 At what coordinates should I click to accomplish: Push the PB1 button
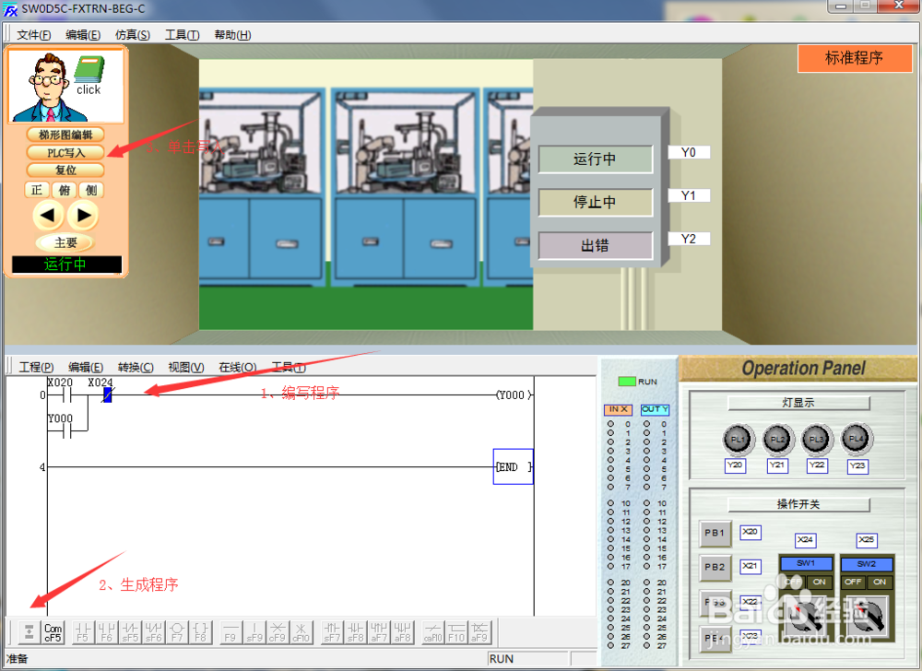pos(715,534)
